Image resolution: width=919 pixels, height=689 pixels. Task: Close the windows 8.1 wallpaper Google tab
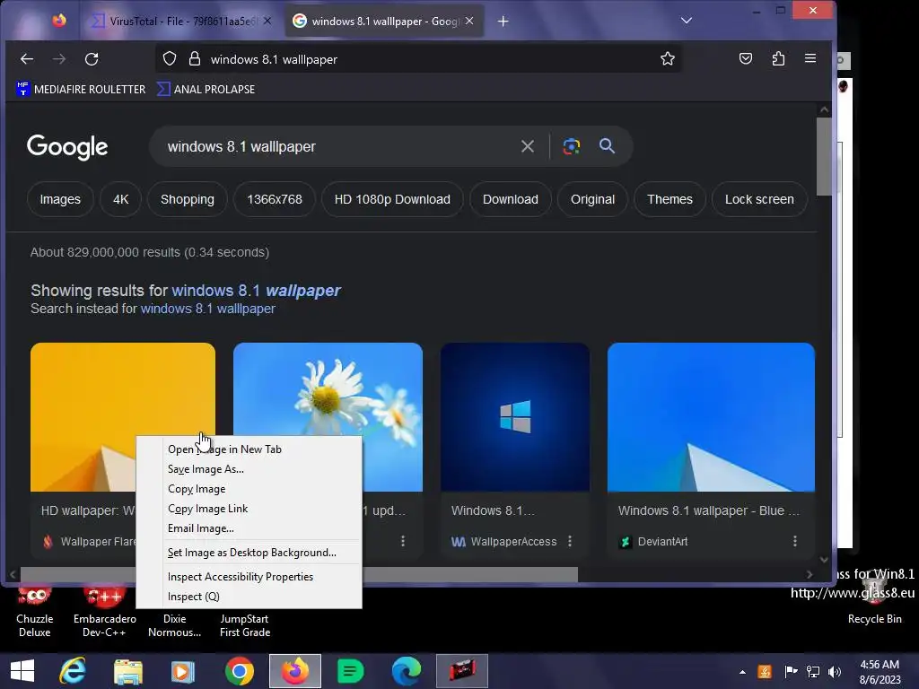(x=469, y=22)
